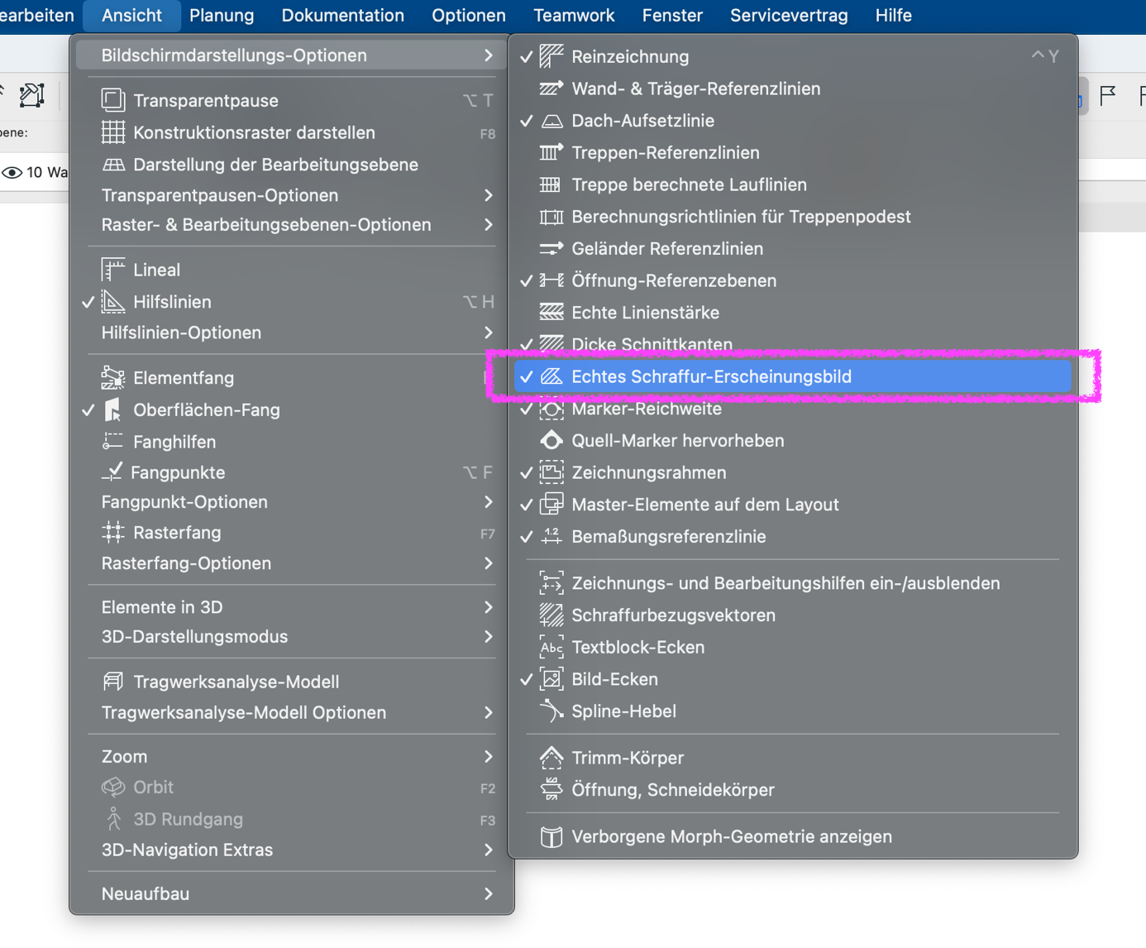Open the Optionen menu

(x=469, y=16)
